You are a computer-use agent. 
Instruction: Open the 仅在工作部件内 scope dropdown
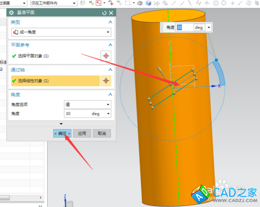tap(54, 3)
